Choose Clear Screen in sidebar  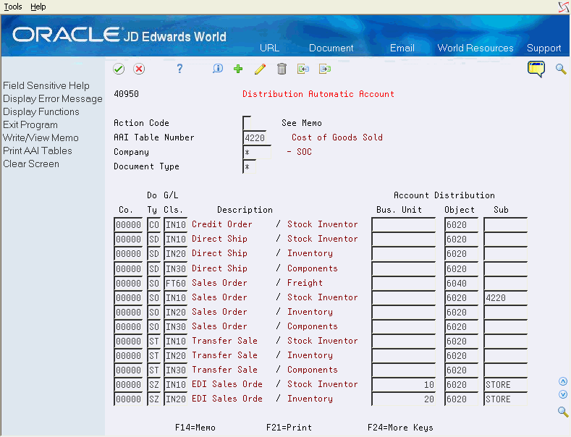pyautogui.click(x=31, y=164)
